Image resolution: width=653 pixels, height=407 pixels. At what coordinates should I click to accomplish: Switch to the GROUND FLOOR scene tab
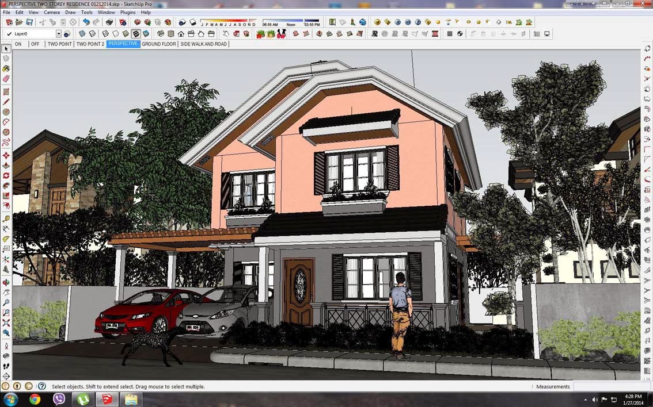[x=158, y=44]
